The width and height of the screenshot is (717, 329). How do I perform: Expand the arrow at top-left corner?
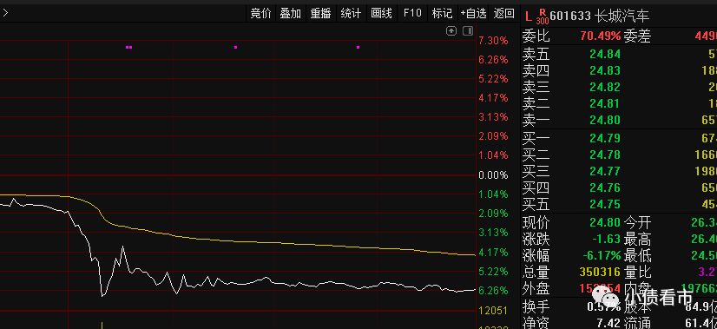click(5, 13)
